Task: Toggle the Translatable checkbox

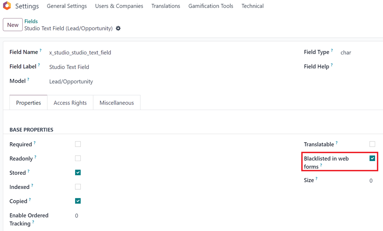Action: 372,144
